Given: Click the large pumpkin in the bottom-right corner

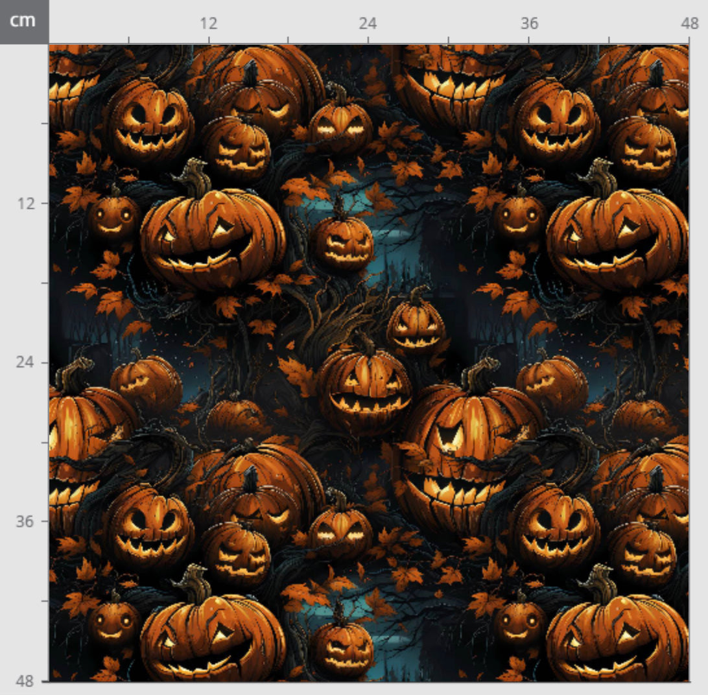Looking at the screenshot, I should pyautogui.click(x=617, y=639).
